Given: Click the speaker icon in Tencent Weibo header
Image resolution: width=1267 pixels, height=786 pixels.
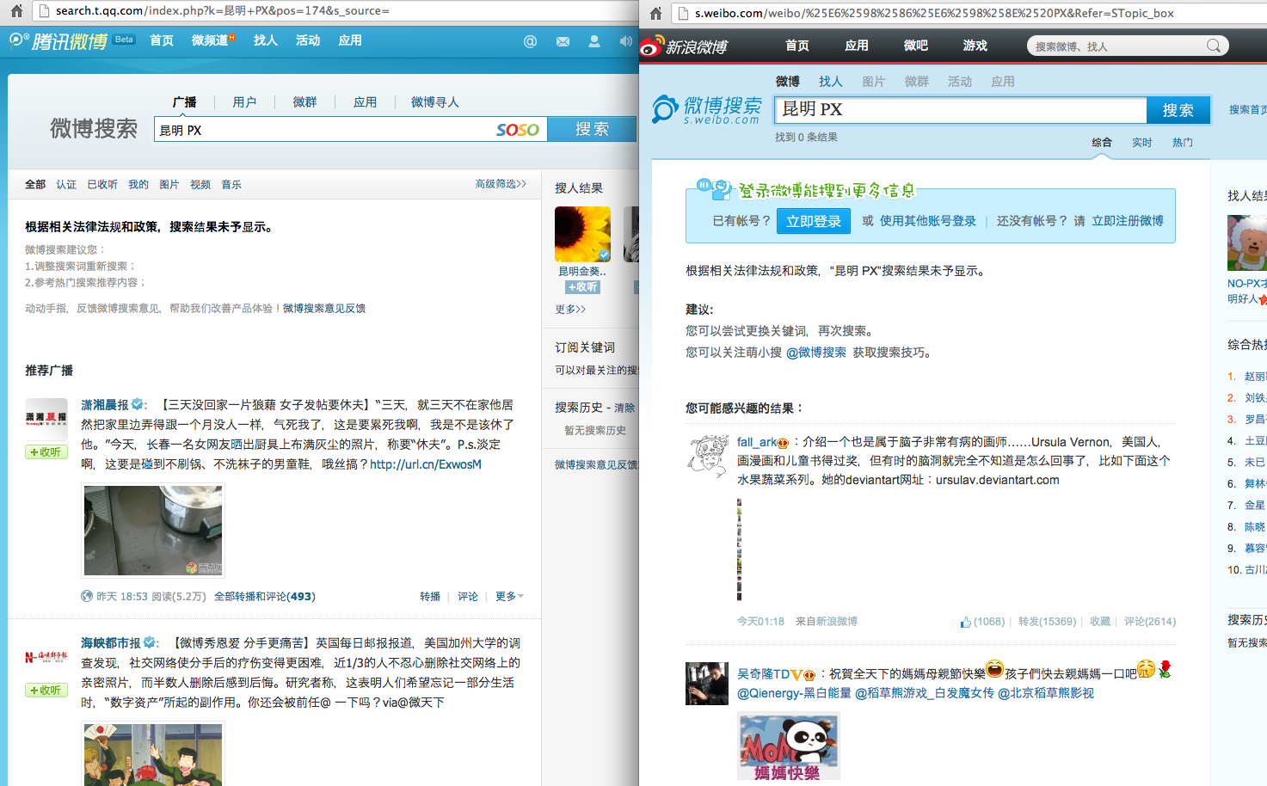Looking at the screenshot, I should (x=625, y=41).
